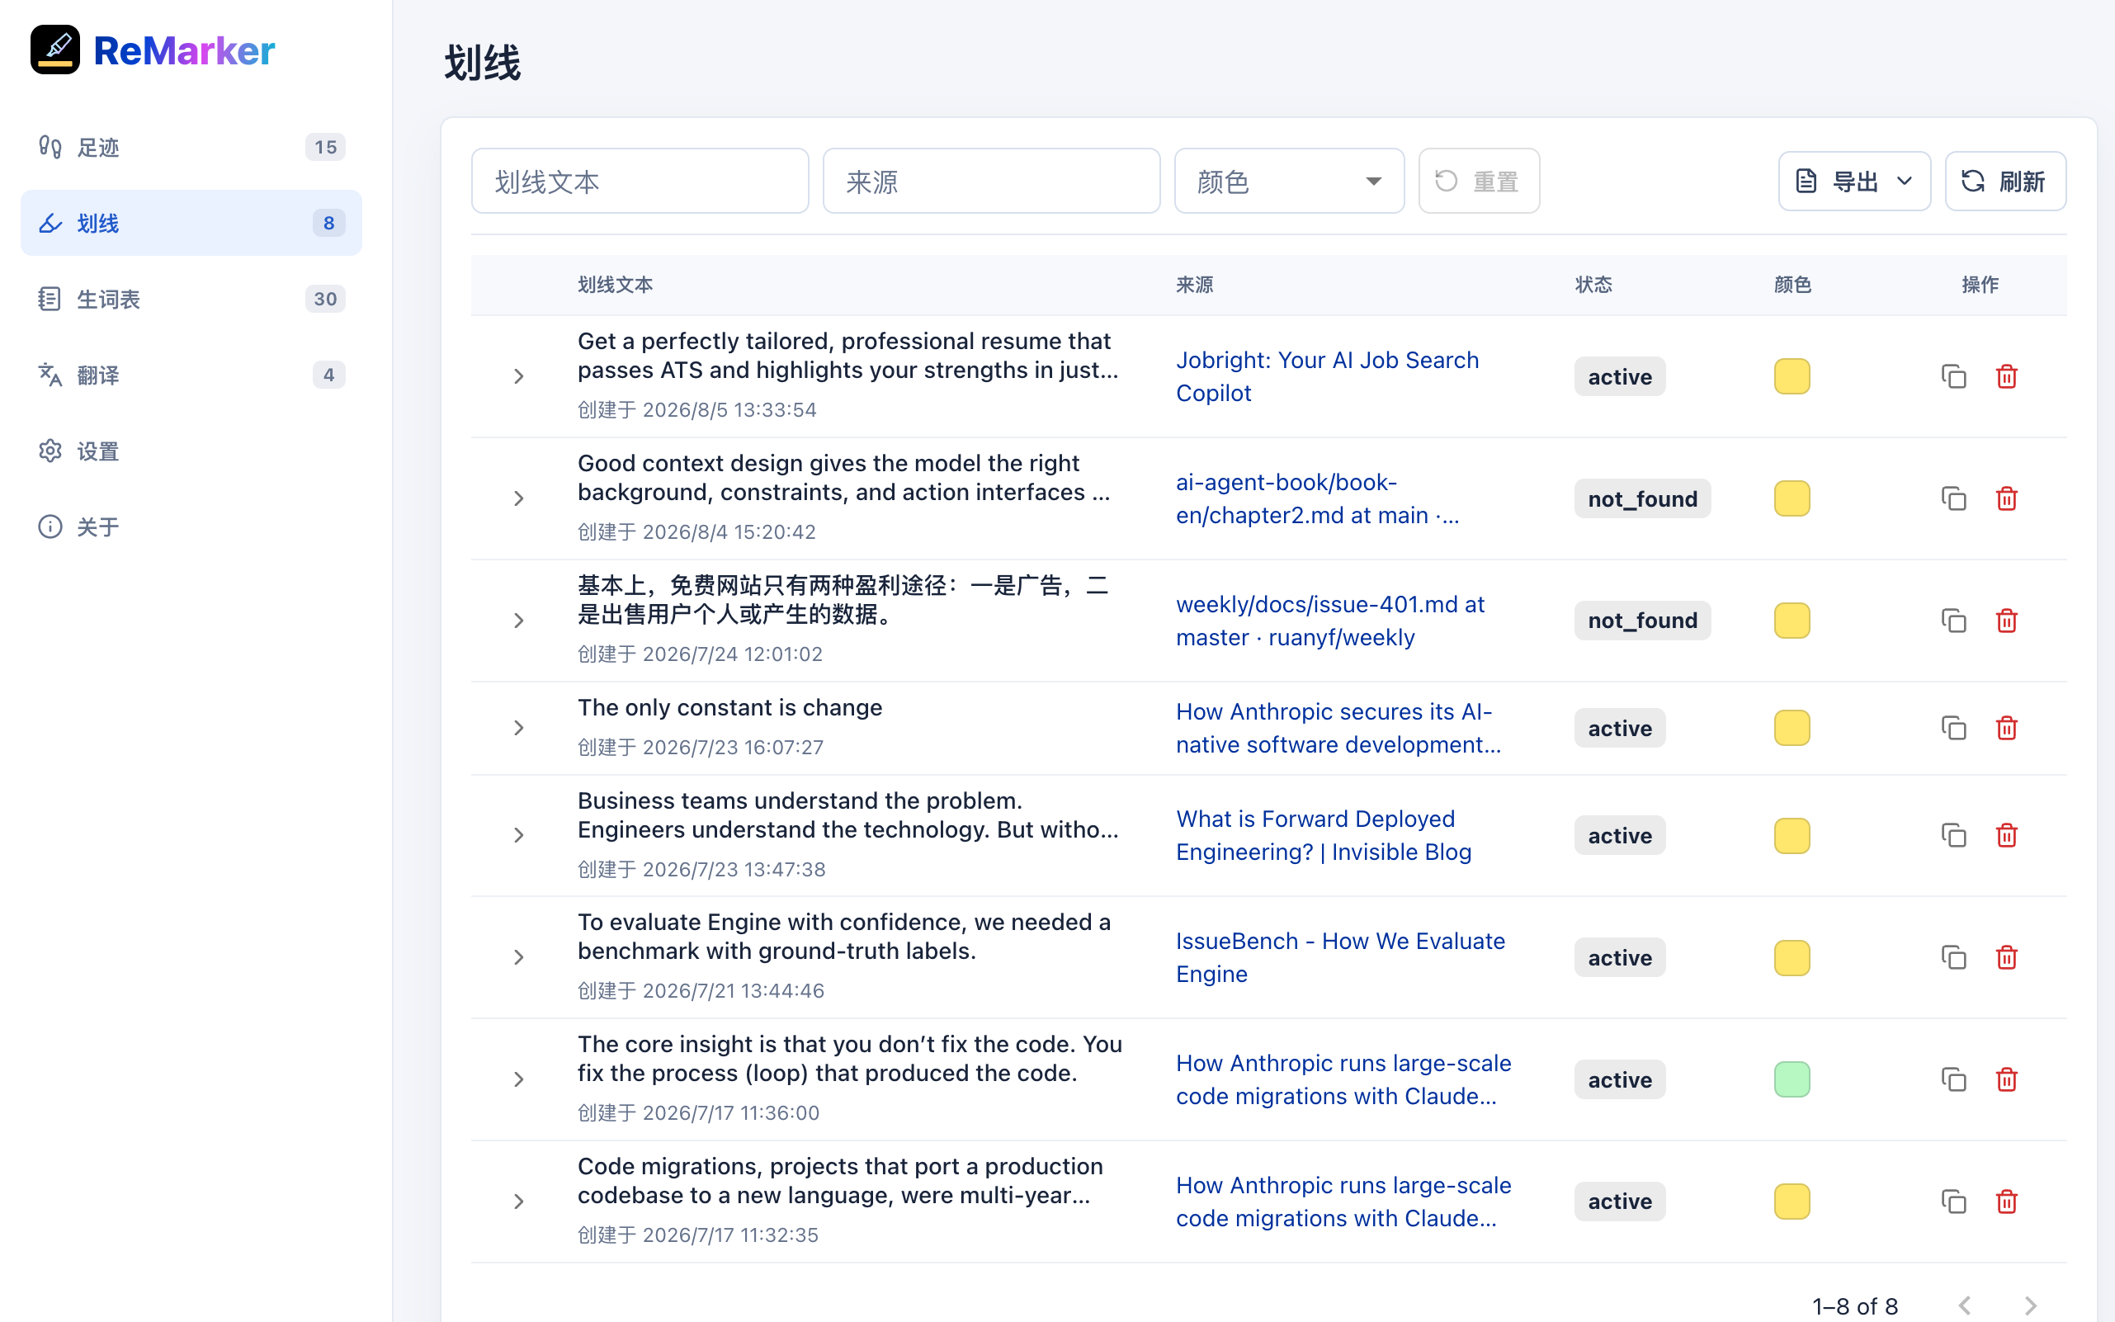Image resolution: width=2115 pixels, height=1322 pixels.
Task: Open source link for 'The core insight' row
Action: click(x=1343, y=1080)
